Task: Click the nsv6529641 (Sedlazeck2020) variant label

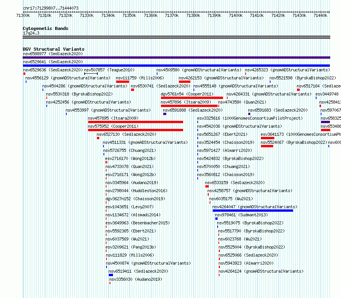Action: click(x=53, y=62)
